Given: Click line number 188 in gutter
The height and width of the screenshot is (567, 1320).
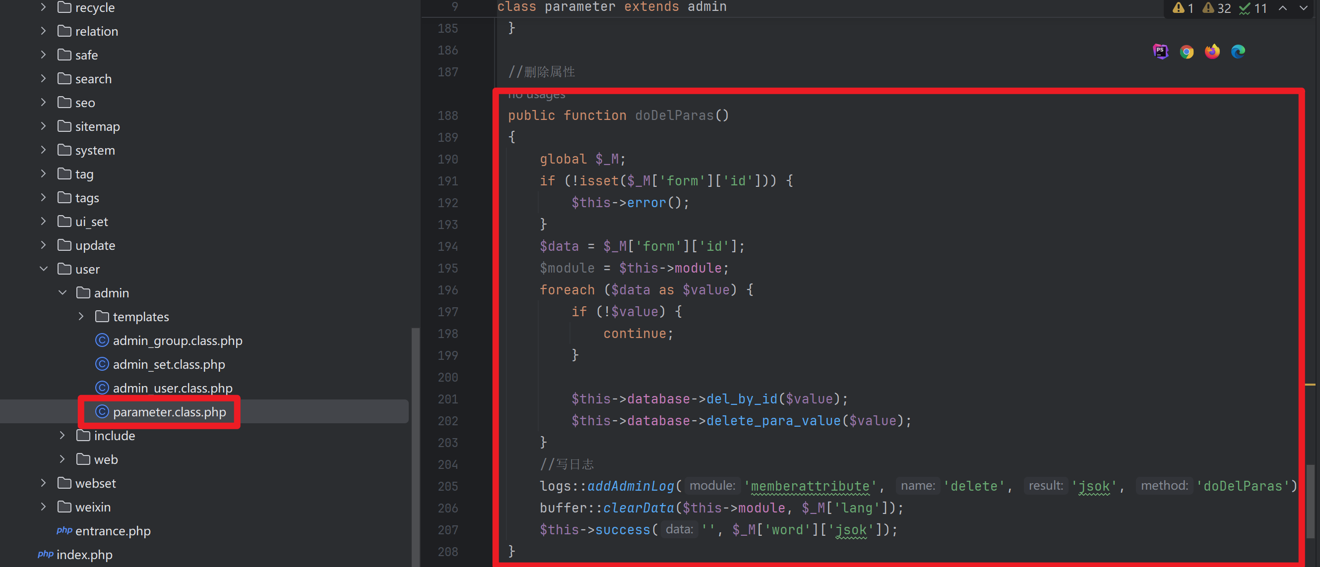Looking at the screenshot, I should (447, 116).
